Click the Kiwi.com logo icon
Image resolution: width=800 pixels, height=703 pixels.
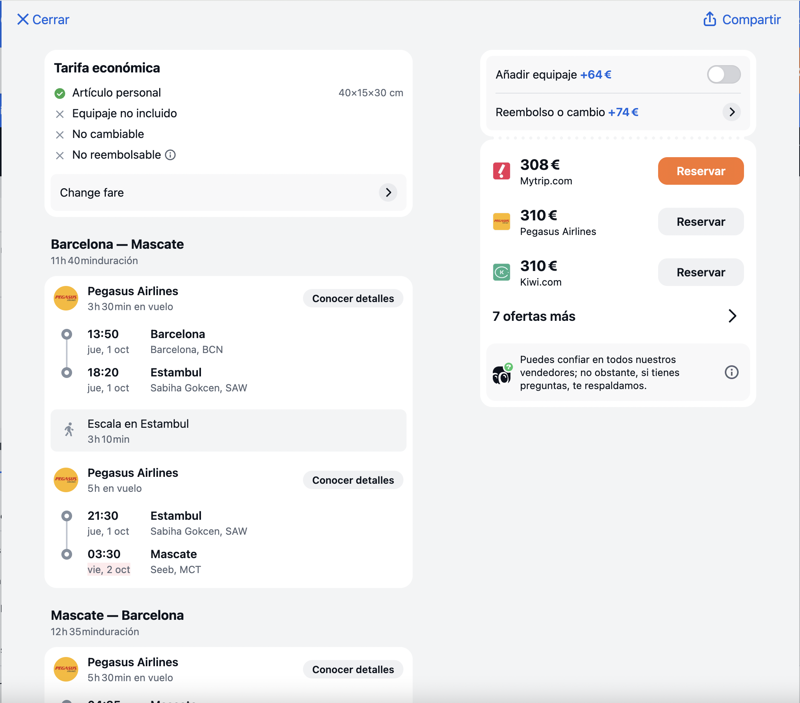pyautogui.click(x=501, y=272)
